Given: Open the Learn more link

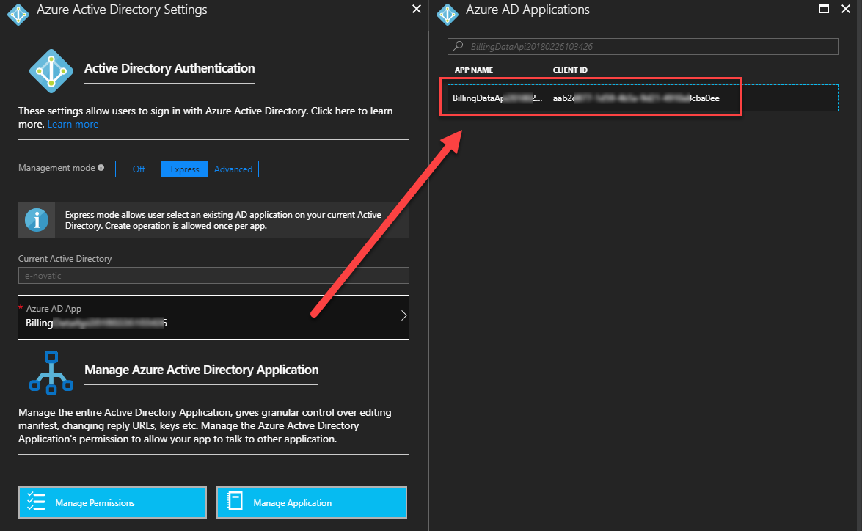Looking at the screenshot, I should point(73,124).
